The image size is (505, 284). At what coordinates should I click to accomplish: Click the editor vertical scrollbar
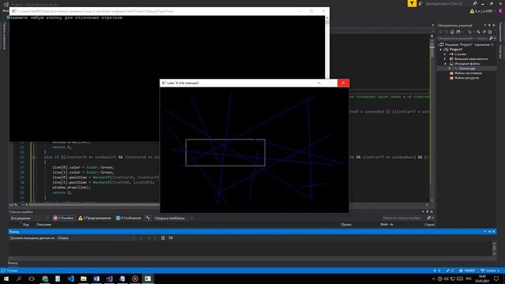click(x=432, y=119)
